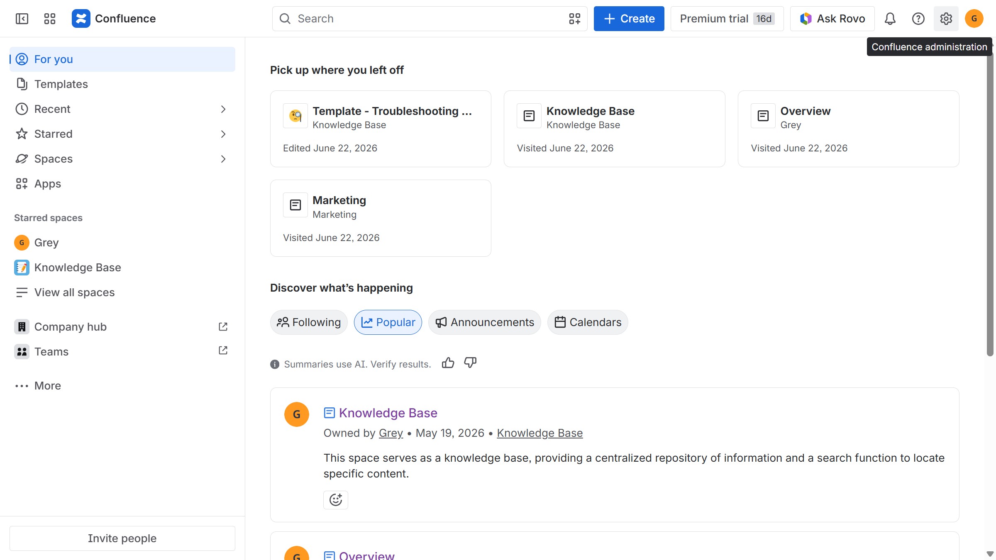Image resolution: width=996 pixels, height=560 pixels.
Task: Open the search filter icon in the search bar
Action: pos(574,19)
